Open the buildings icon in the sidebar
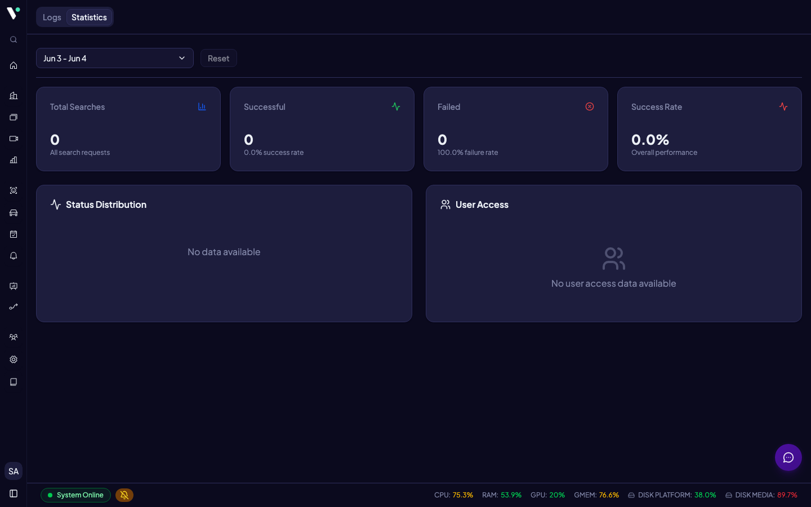This screenshot has width=811, height=507. pyautogui.click(x=14, y=96)
